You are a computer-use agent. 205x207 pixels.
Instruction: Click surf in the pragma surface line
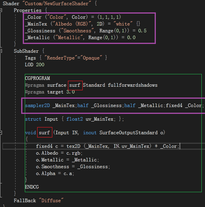pos(75,85)
